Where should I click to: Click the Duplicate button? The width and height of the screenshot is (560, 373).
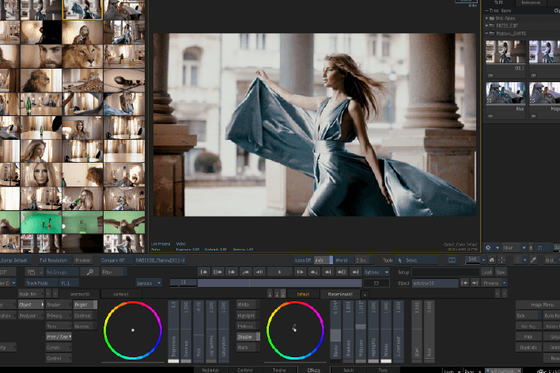pos(528,347)
